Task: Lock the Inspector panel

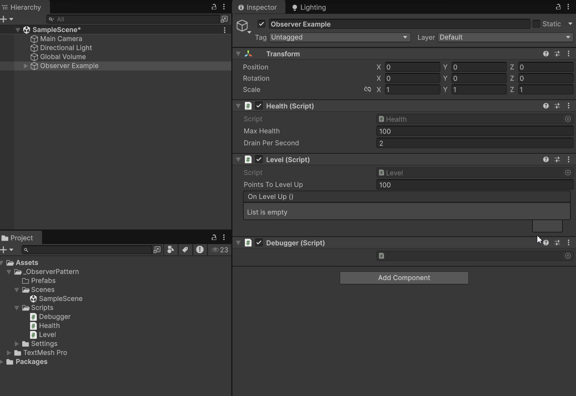Action: [x=558, y=7]
